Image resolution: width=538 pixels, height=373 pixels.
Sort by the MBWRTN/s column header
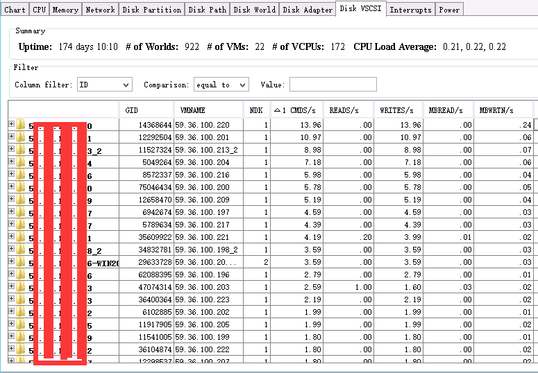[x=503, y=110]
